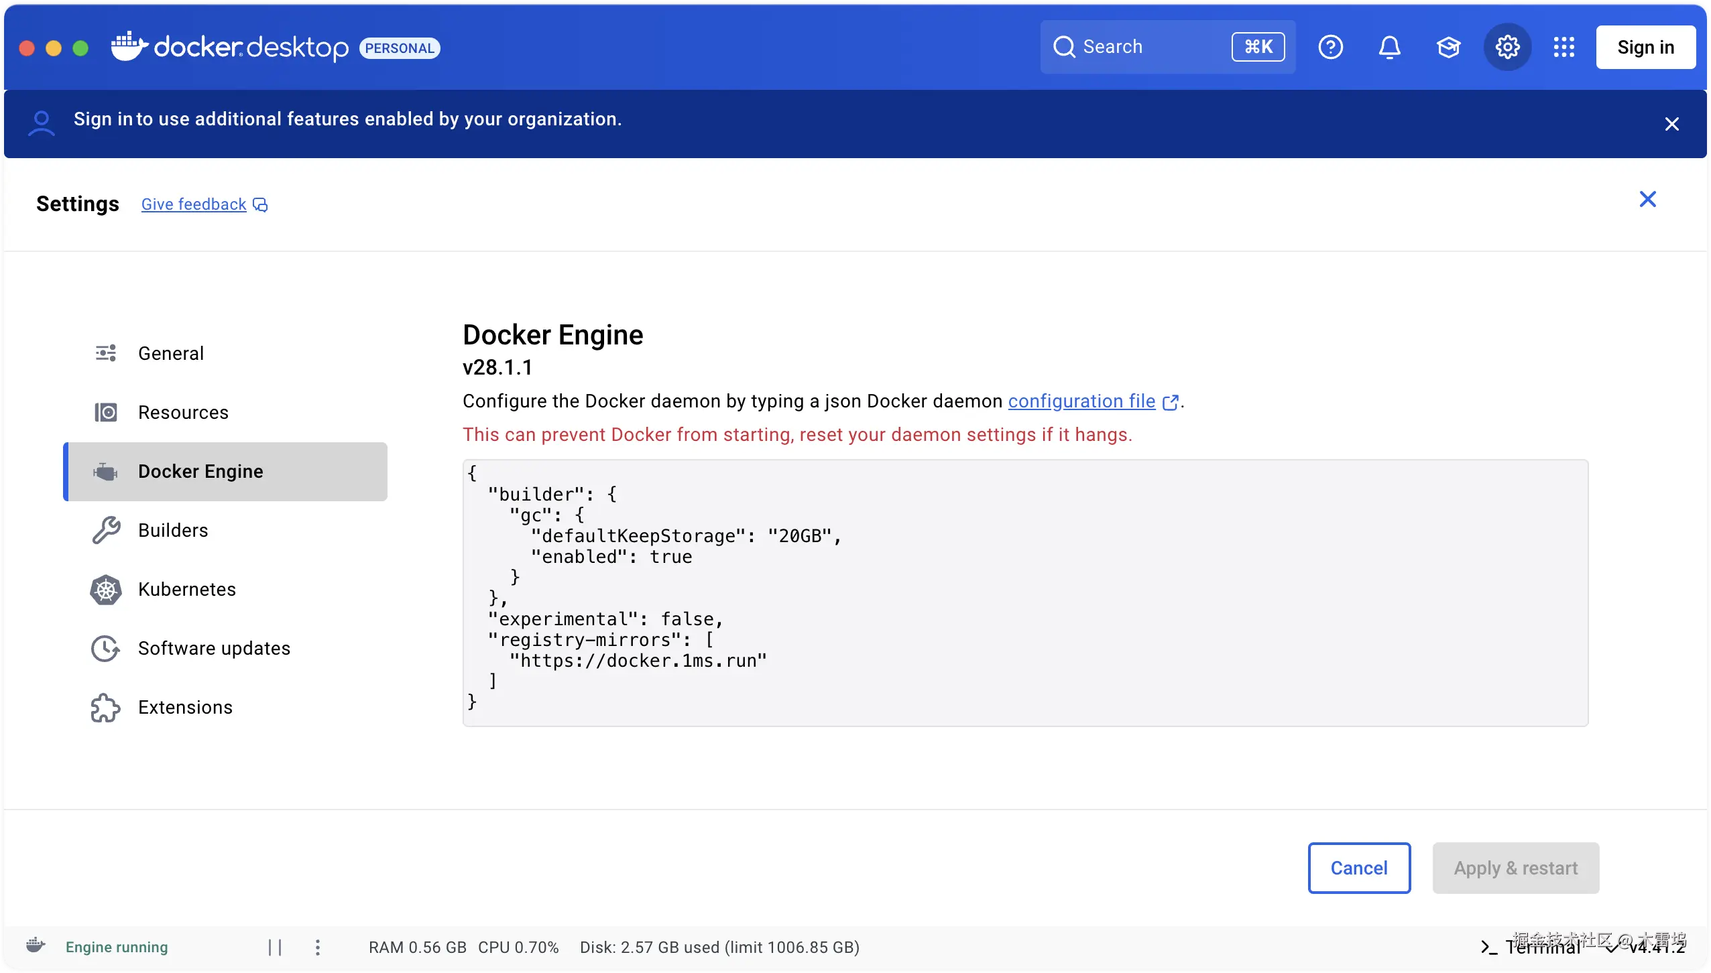
Task: Open the notifications bell icon
Action: 1389,47
